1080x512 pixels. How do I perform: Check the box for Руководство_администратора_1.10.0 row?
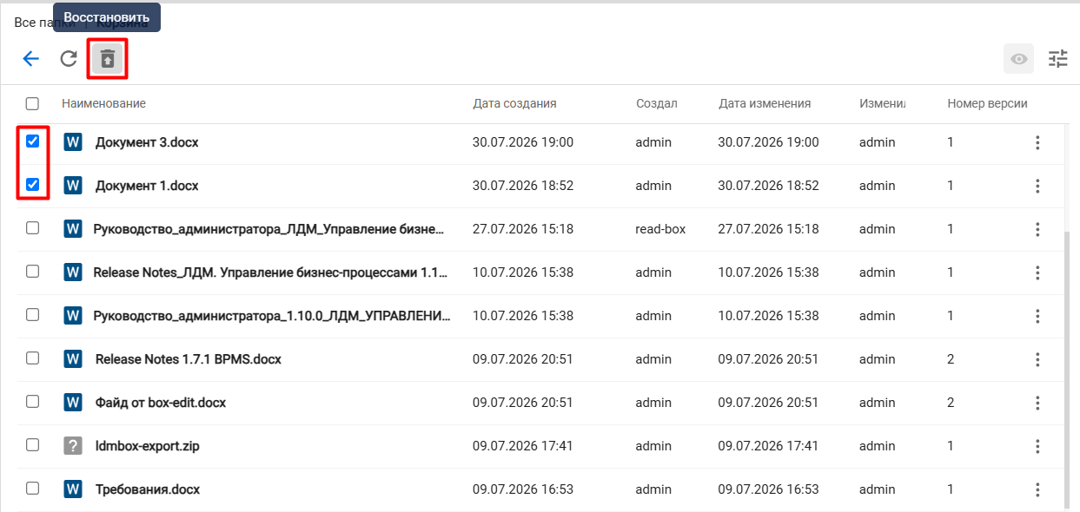coord(32,315)
